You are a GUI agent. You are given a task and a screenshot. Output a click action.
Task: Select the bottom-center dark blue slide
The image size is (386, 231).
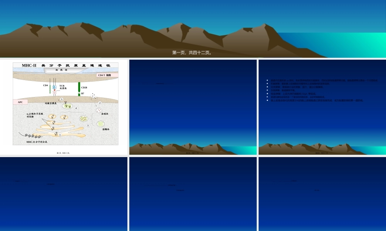(193, 194)
